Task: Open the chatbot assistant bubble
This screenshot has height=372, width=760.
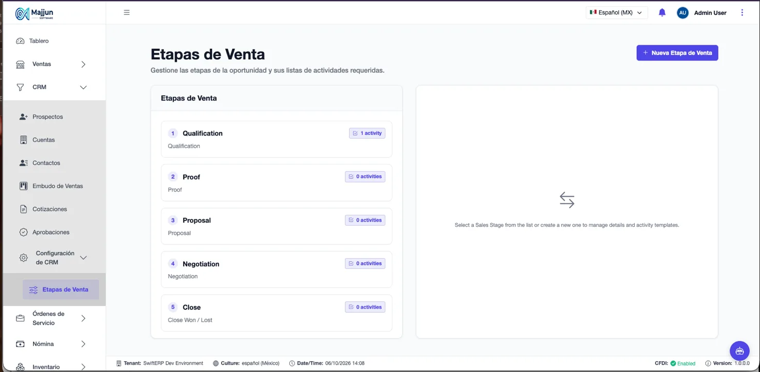Action: [740, 351]
